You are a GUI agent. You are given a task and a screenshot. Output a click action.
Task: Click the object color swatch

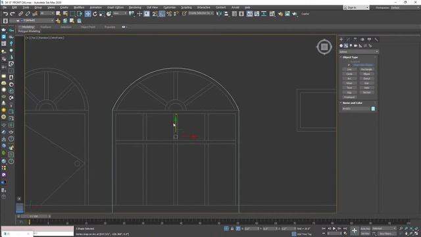[373, 109]
